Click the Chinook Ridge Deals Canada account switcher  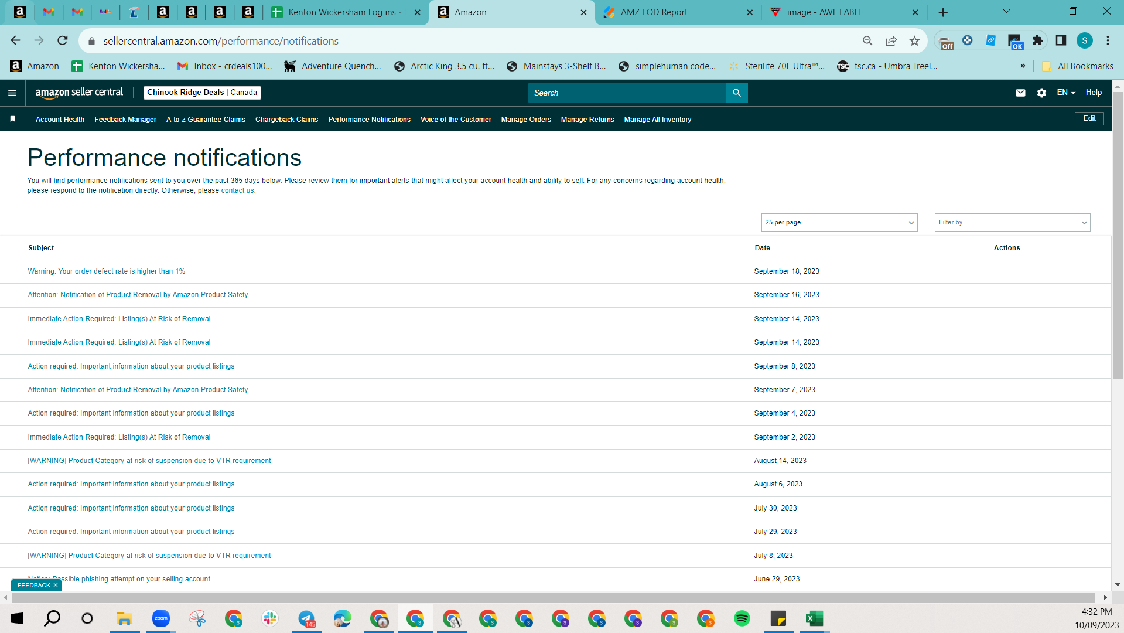(202, 93)
